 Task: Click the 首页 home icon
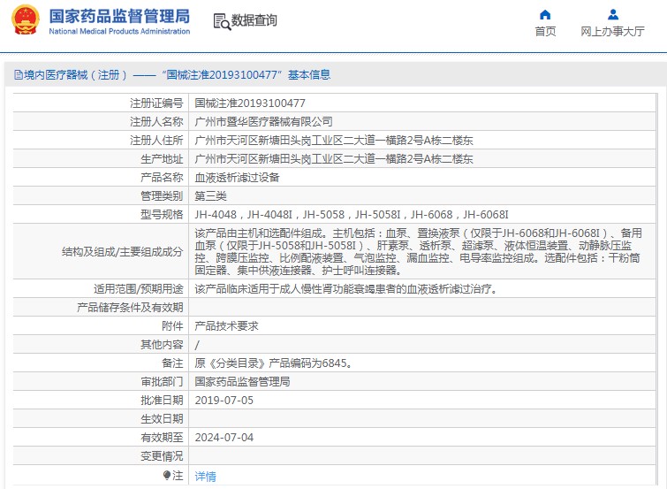tap(545, 14)
